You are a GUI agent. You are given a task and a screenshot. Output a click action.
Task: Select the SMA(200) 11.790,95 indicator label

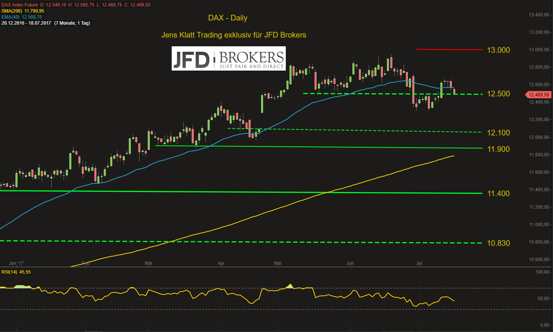pyautogui.click(x=23, y=11)
